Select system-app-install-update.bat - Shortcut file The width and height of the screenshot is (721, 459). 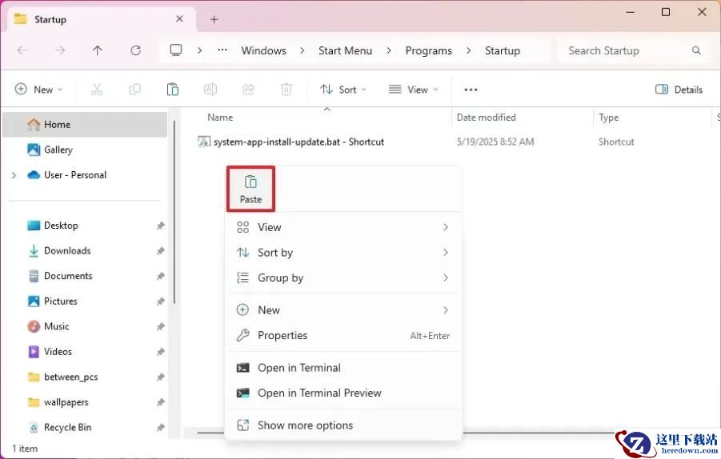pyautogui.click(x=291, y=142)
